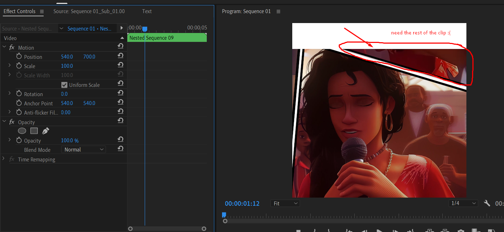Click the blue Position X value 540.0

67,56
